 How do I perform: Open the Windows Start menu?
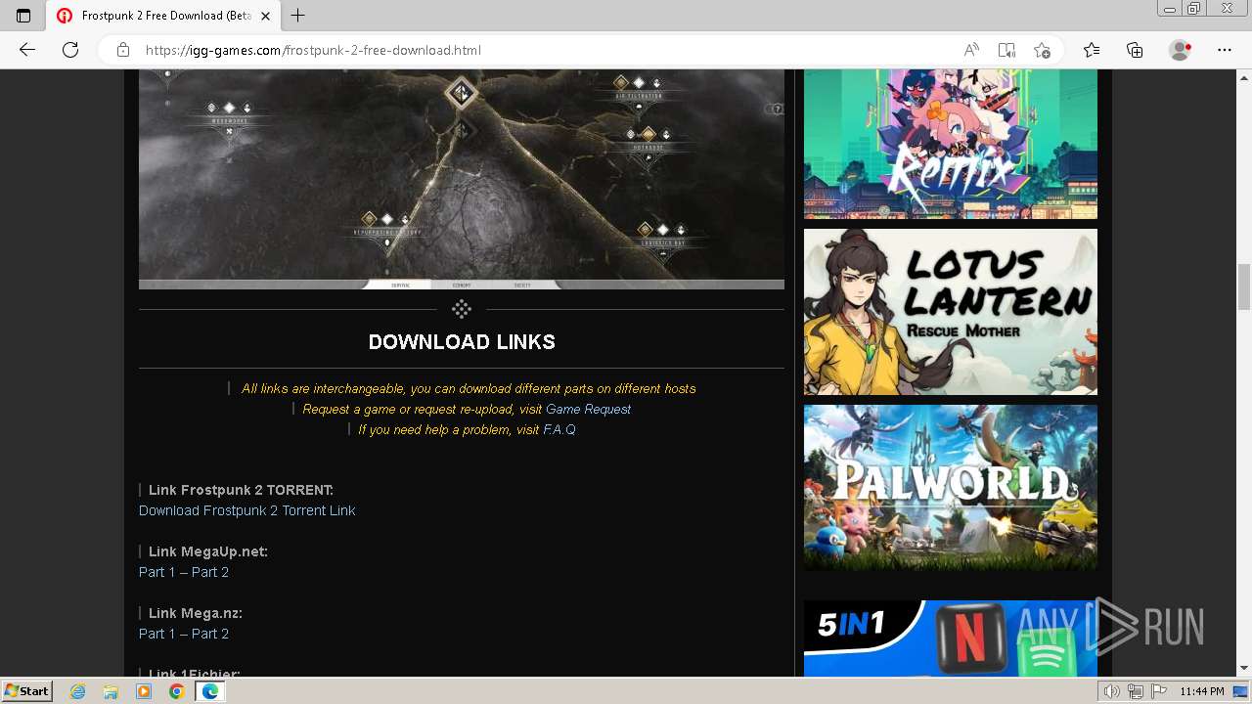(26, 690)
